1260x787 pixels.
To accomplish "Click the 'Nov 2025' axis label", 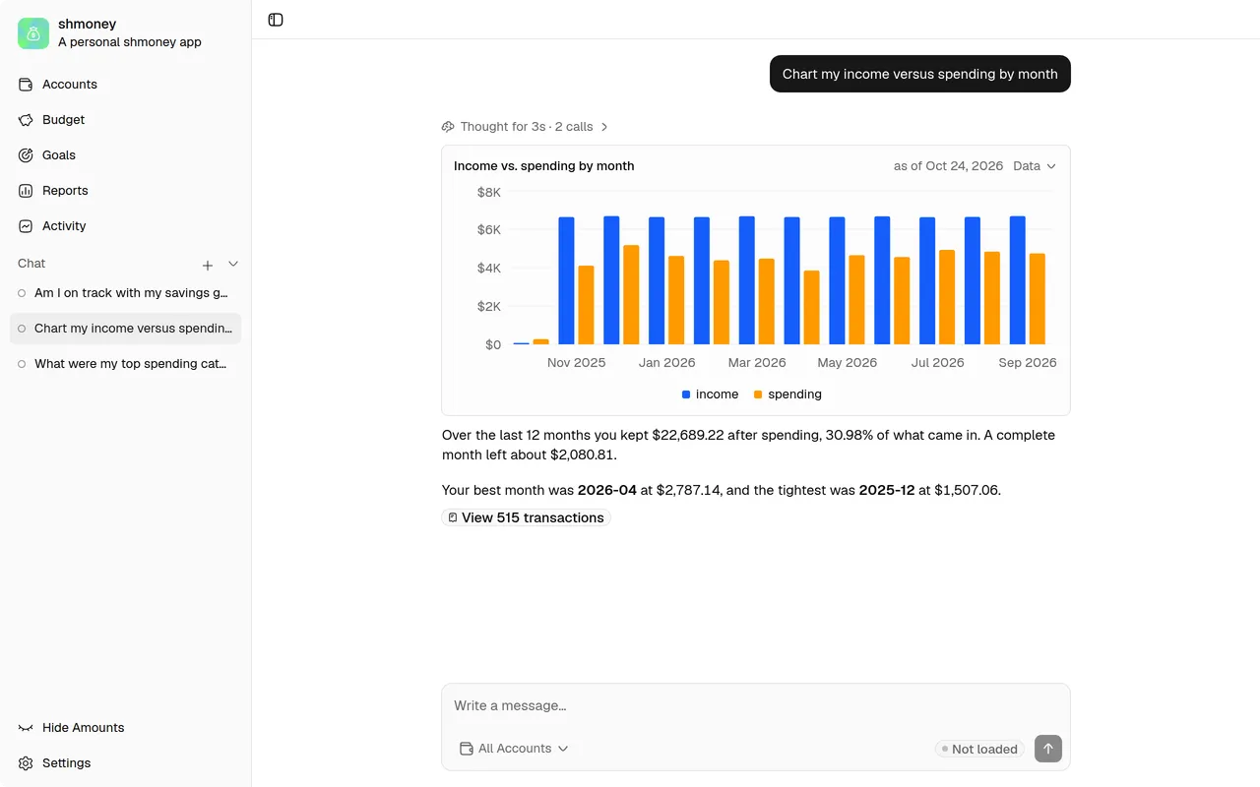I will pyautogui.click(x=577, y=363).
